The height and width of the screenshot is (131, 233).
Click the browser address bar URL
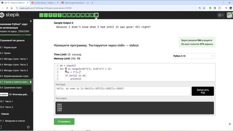tap(46, 8)
